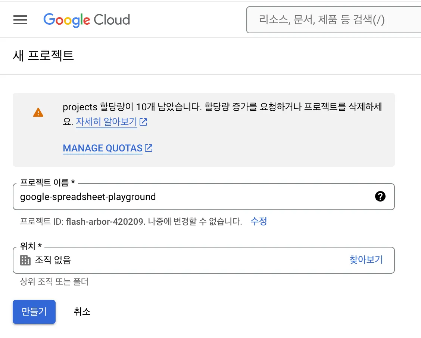Click the project name text google-spreadsheet-playground
421x338 pixels.
pos(88,197)
